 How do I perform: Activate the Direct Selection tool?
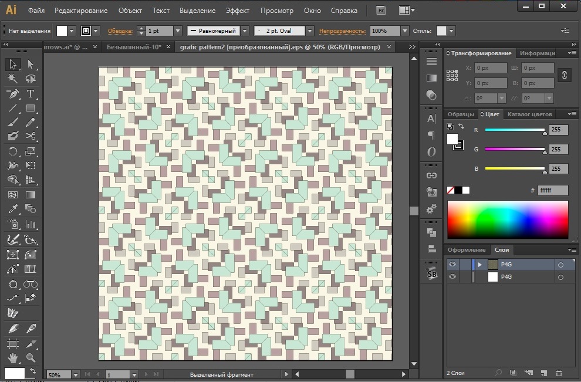(x=31, y=65)
